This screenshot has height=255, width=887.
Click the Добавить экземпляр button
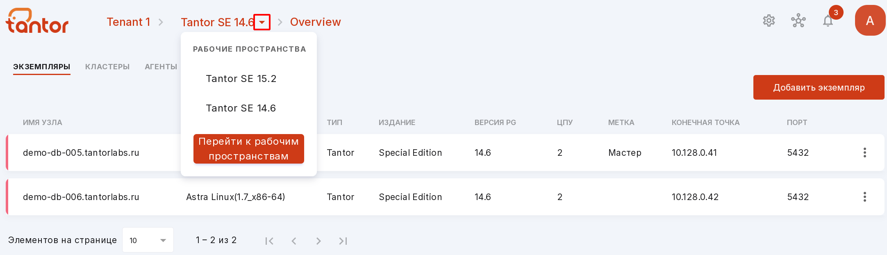click(819, 87)
